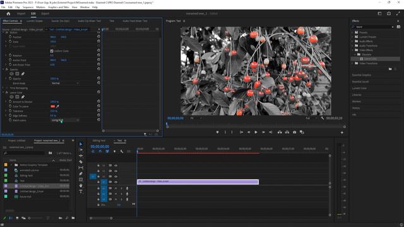The height and width of the screenshot is (227, 404).
Task: Open Quick Export icon in top right
Action: (x=389, y=13)
